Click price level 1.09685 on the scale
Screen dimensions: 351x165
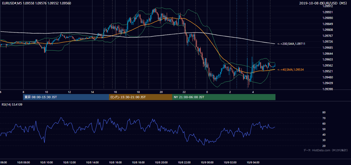point(328,48)
